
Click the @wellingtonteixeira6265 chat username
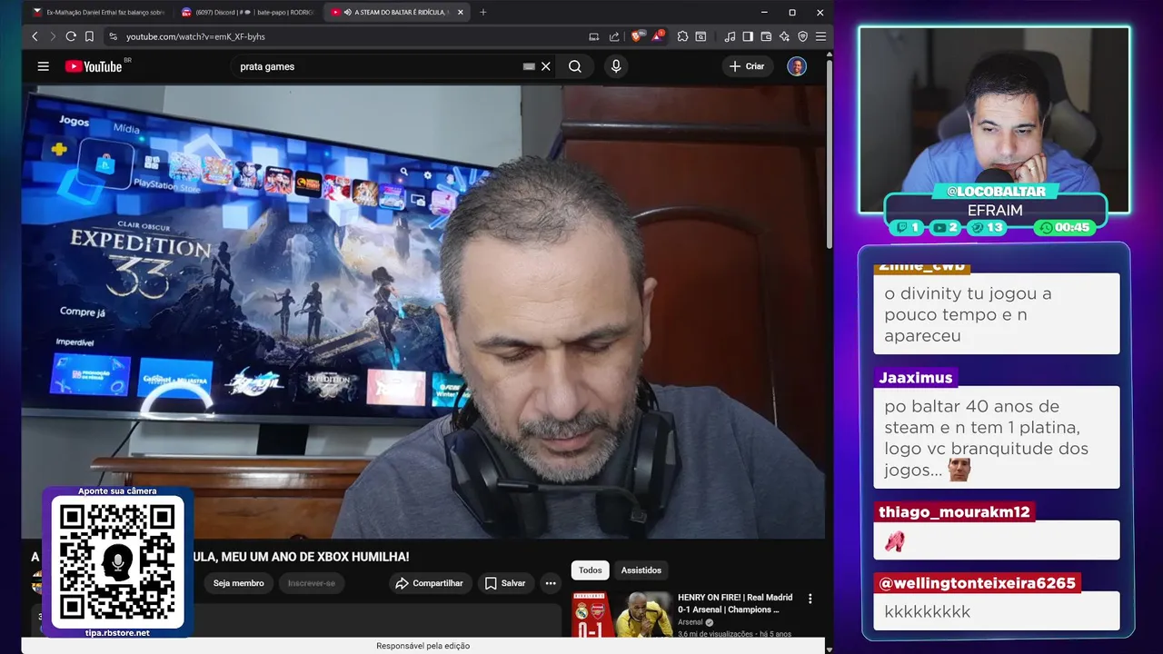pos(977,583)
